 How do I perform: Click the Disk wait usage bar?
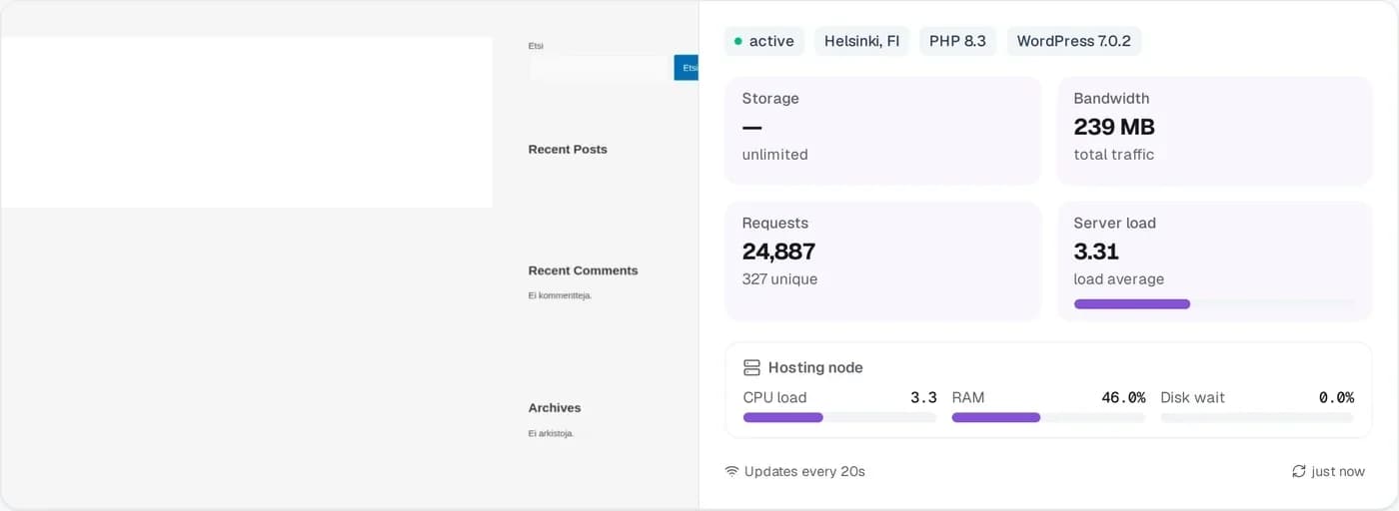[x=1257, y=417]
